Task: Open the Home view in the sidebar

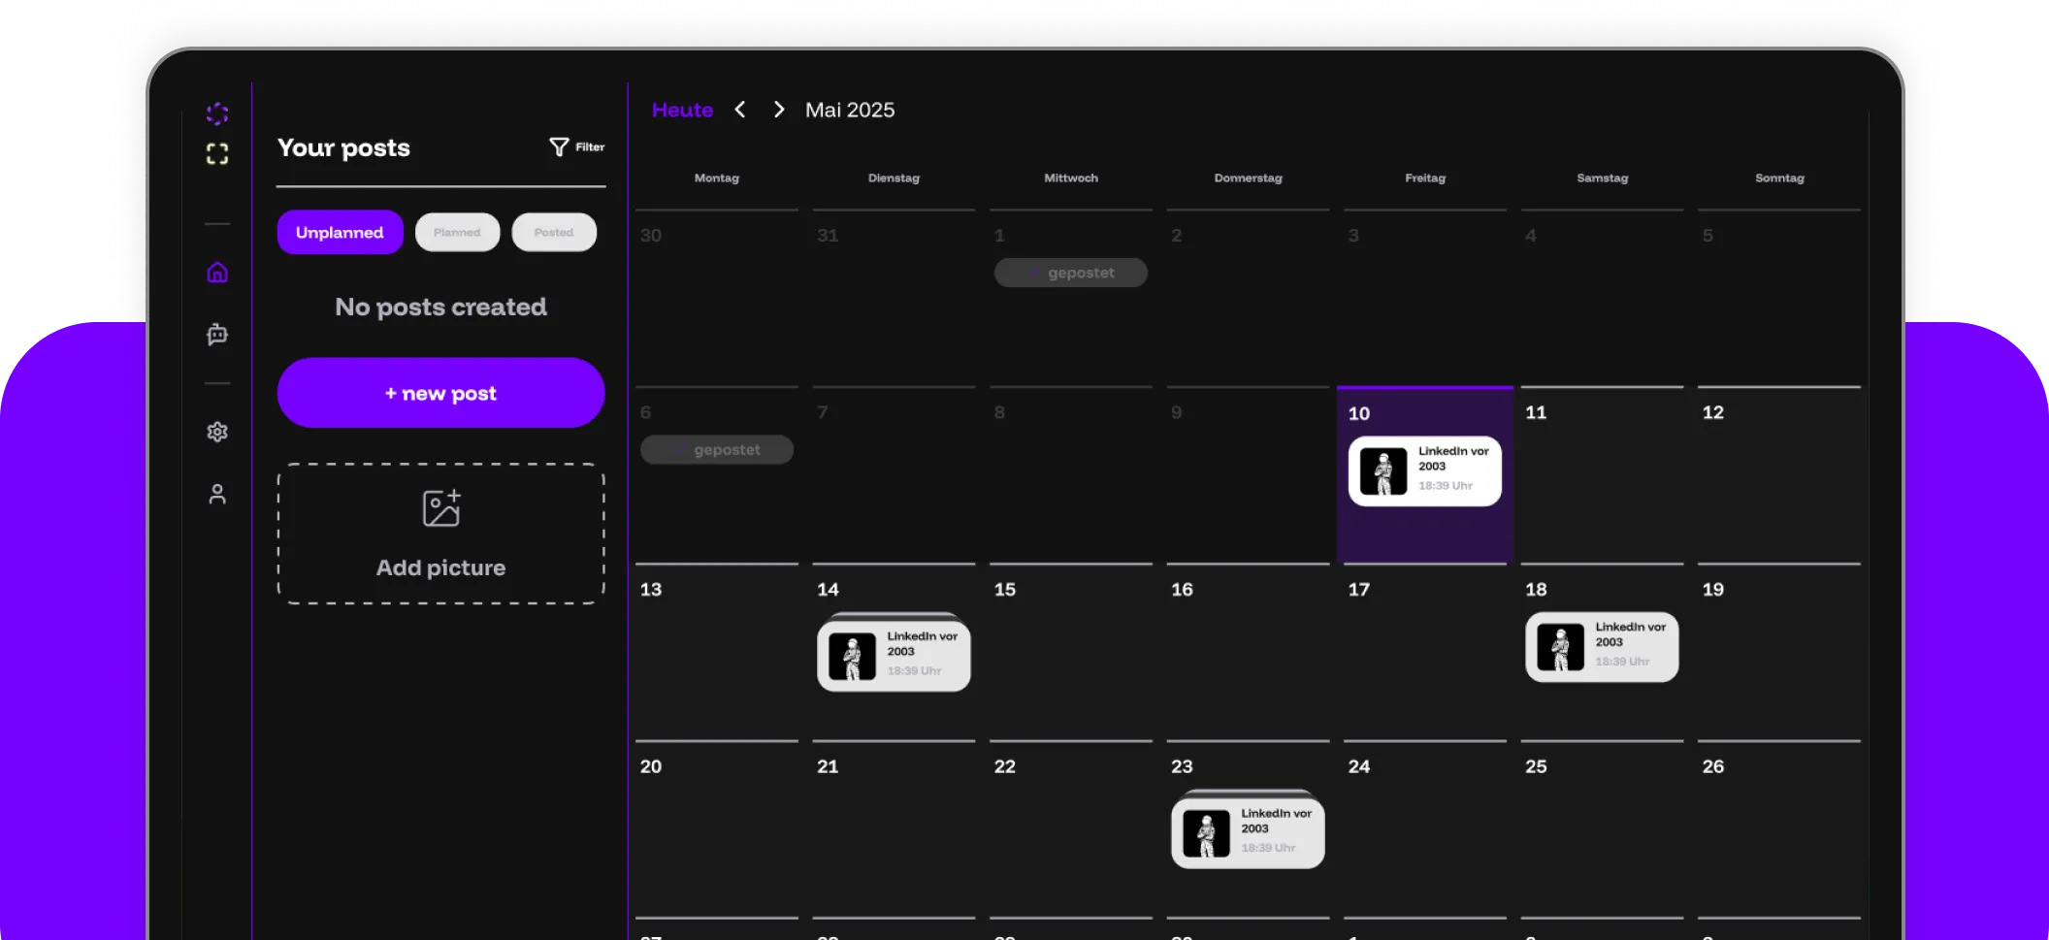Action: pyautogui.click(x=217, y=273)
